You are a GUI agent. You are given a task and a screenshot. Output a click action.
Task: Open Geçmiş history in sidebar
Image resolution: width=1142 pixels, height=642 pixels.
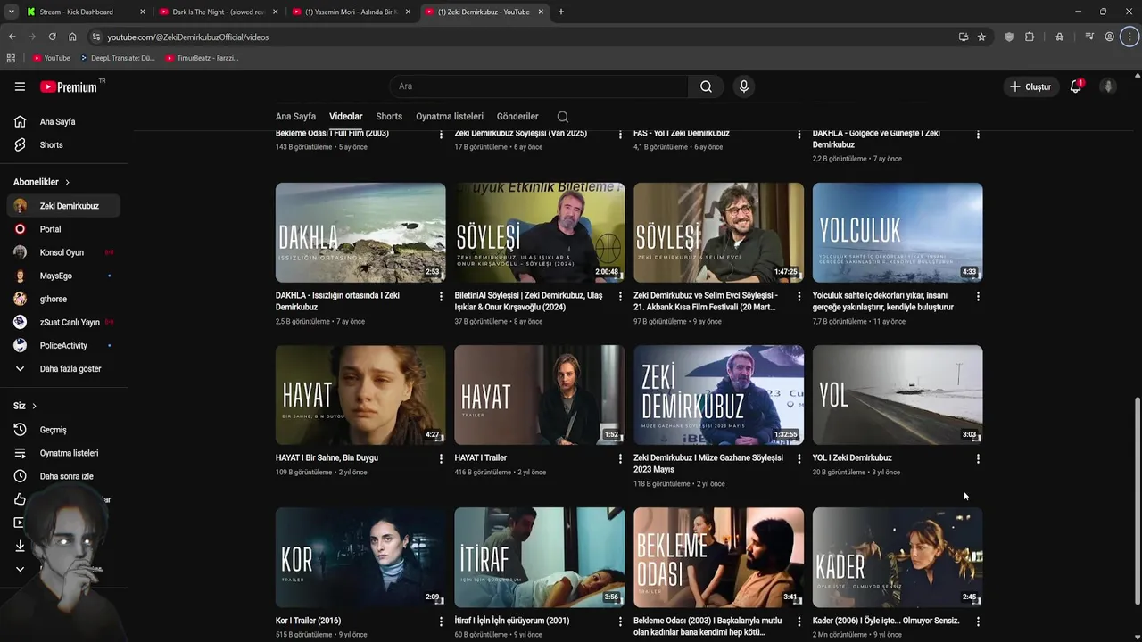pos(63,430)
